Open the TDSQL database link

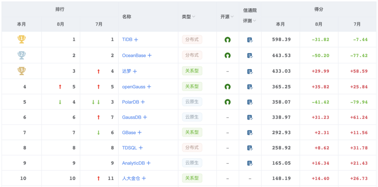(130, 148)
